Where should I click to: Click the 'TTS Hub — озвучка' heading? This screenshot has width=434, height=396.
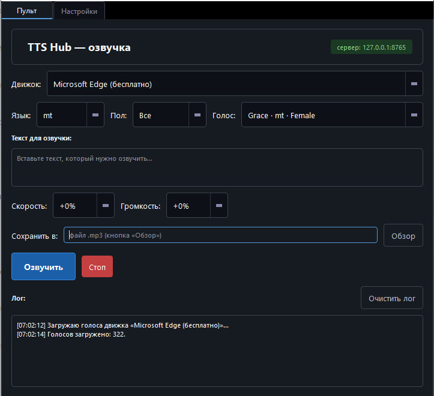pyautogui.click(x=79, y=47)
